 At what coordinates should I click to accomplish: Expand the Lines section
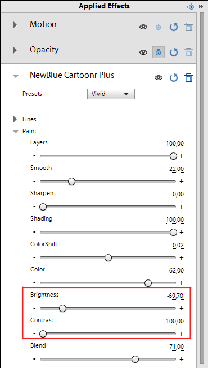pos(15,119)
